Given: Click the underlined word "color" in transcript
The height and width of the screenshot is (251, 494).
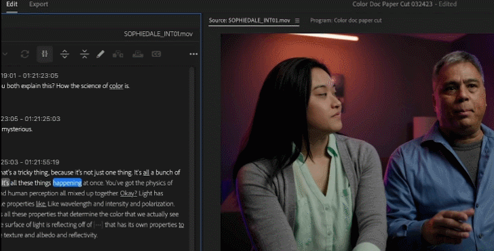Looking at the screenshot, I should click(x=116, y=86).
